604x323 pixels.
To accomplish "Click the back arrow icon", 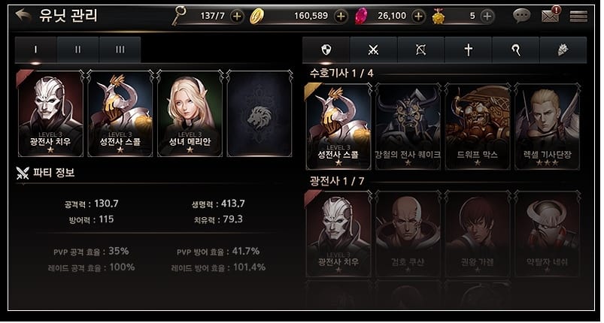I will [x=23, y=15].
